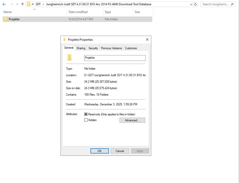Click the Created date value

point(111,104)
